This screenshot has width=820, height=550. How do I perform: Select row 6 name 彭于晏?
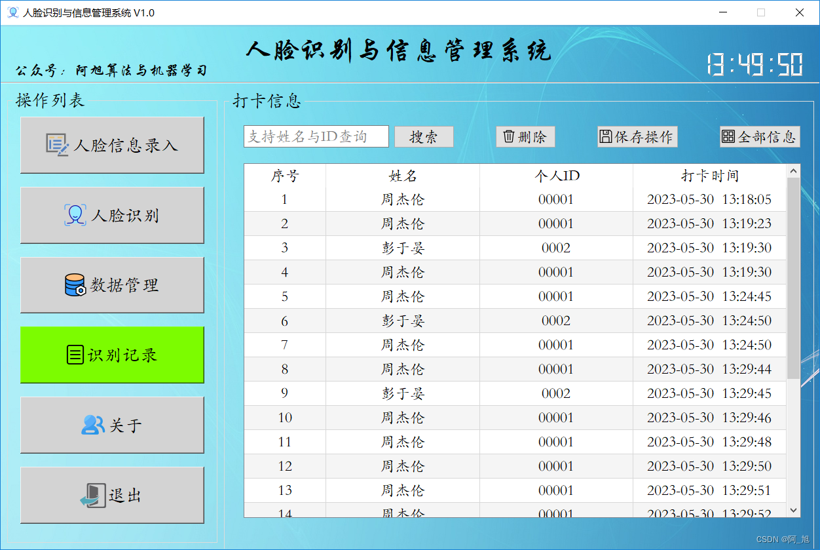coord(403,321)
